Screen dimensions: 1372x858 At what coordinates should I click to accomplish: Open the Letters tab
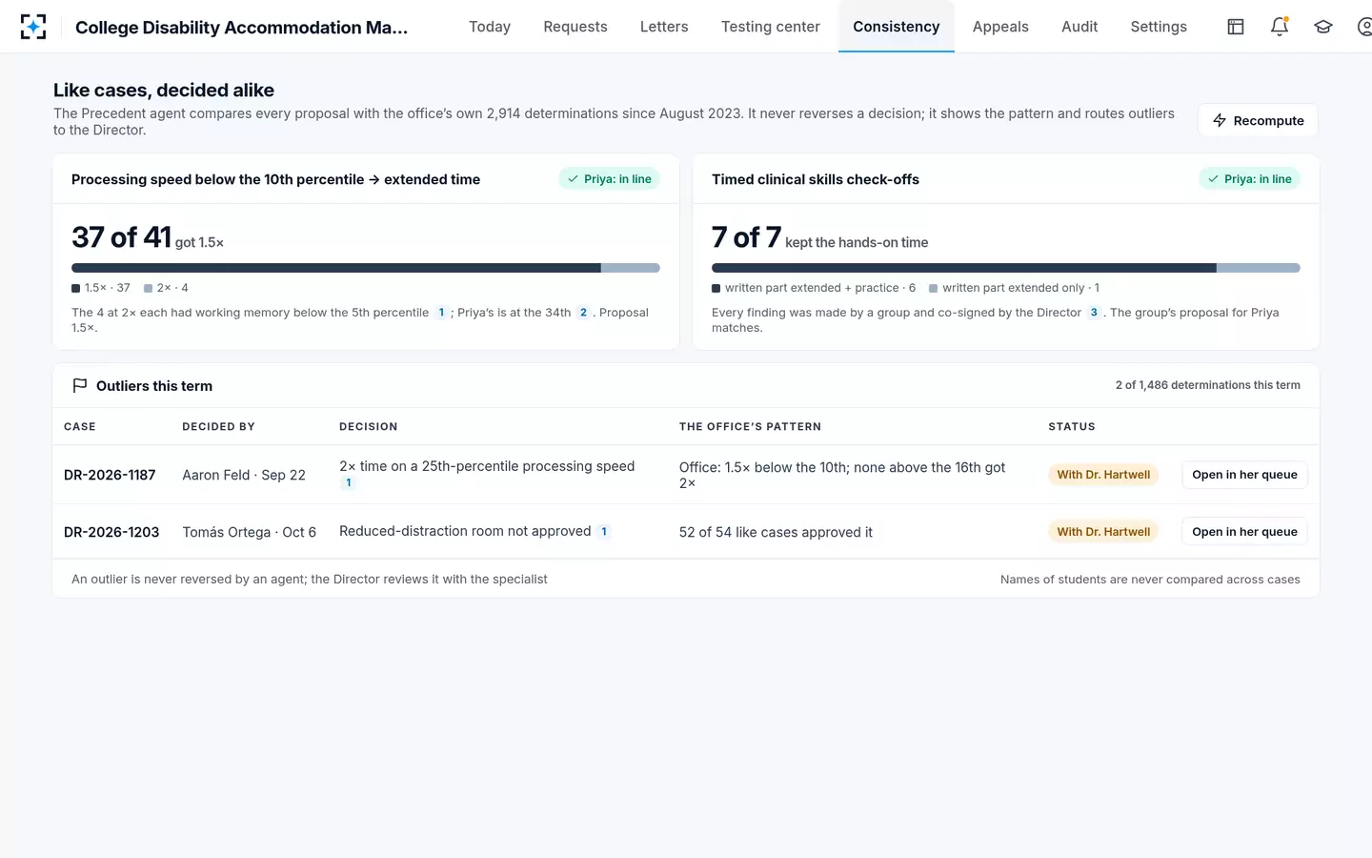664,27
